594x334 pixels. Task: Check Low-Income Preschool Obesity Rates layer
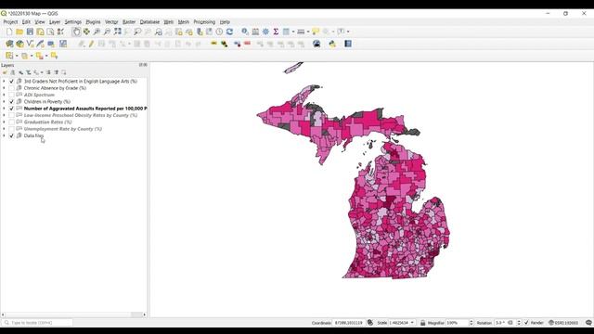coord(11,115)
